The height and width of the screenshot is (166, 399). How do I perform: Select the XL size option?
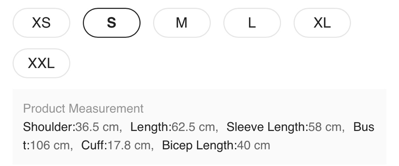coord(322,23)
